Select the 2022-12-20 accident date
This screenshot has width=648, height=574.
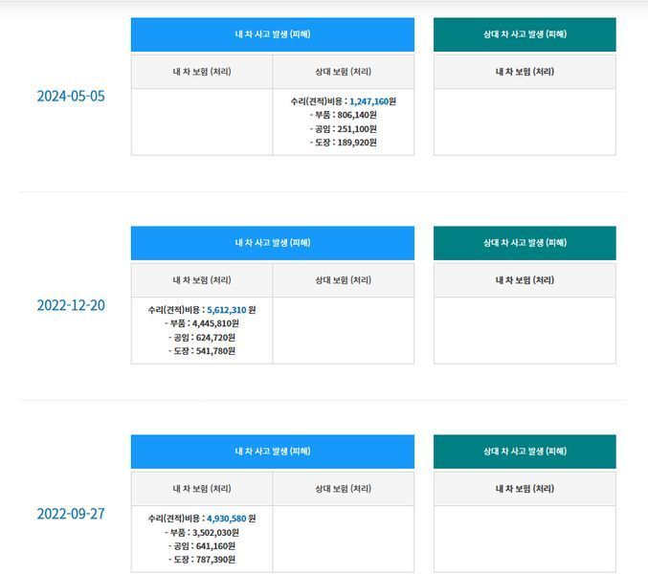tap(71, 305)
